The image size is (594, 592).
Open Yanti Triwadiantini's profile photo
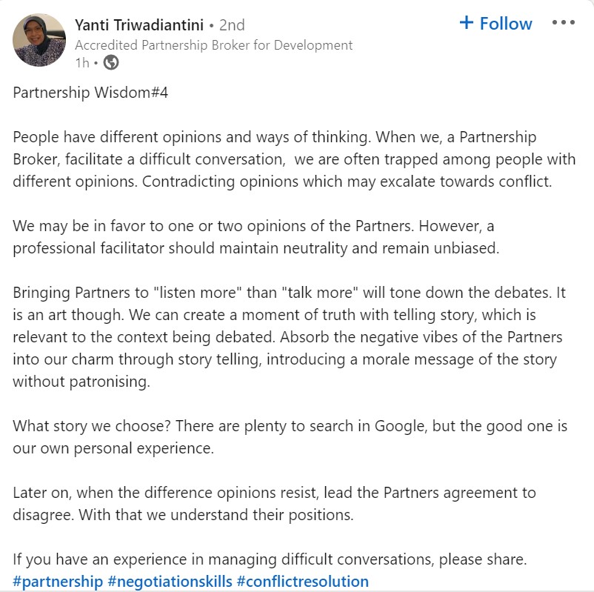(x=40, y=40)
